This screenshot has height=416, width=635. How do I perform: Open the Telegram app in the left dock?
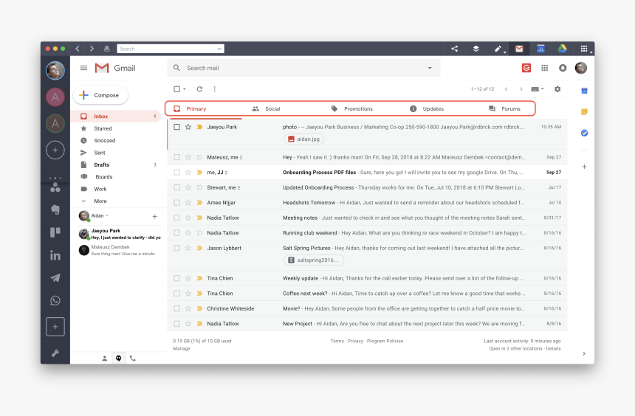[55, 278]
